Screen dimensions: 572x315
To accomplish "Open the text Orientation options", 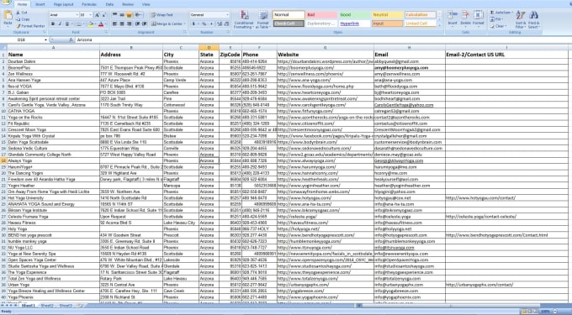I will coord(138,15).
